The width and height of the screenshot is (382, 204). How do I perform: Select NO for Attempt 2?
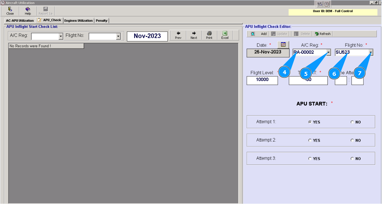(x=352, y=140)
